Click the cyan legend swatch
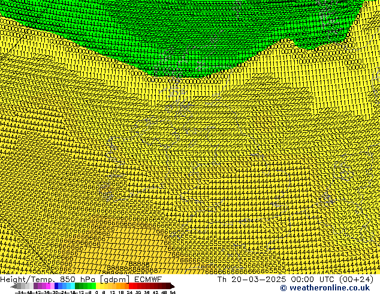 (73, 286)
